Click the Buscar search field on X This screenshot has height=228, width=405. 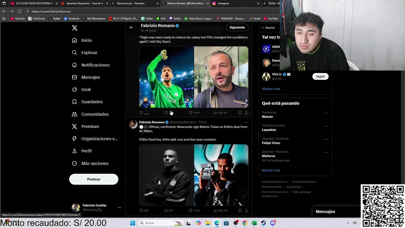coord(270,28)
